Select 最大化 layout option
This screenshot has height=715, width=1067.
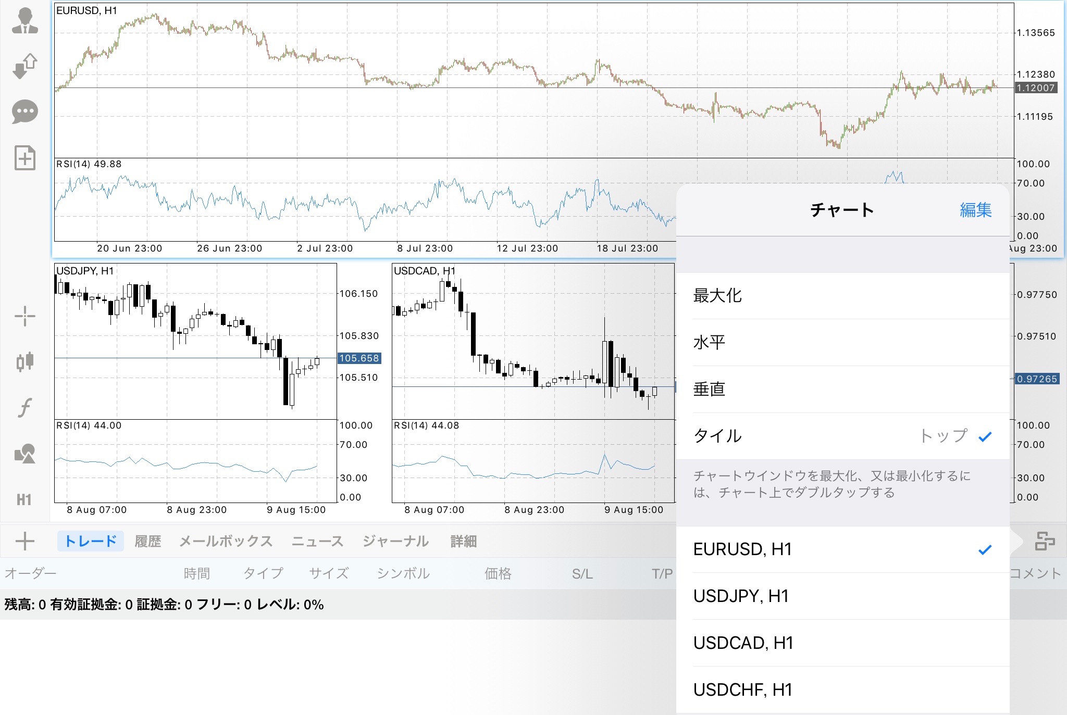coord(843,296)
